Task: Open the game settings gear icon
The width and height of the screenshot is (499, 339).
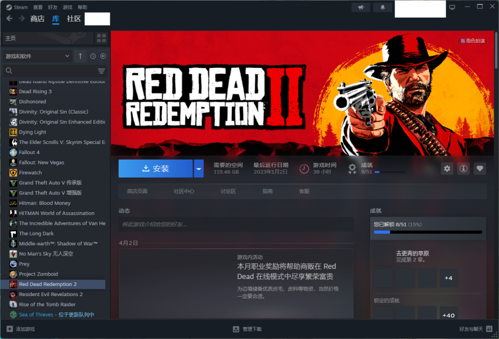Action: coord(447,168)
